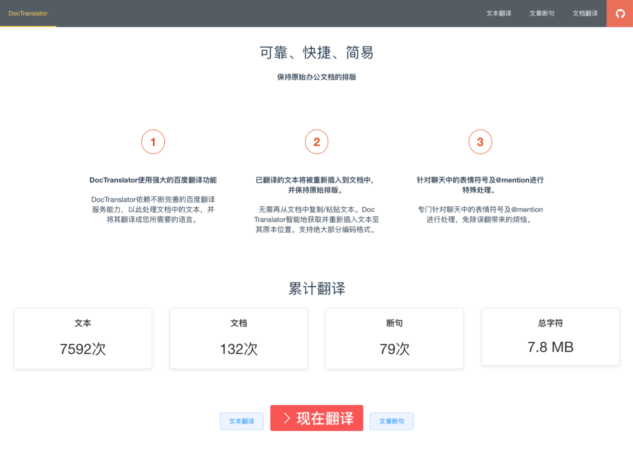Click the 可靠、快捷、简易 main heading
The width and height of the screenshot is (633, 456).
click(316, 52)
